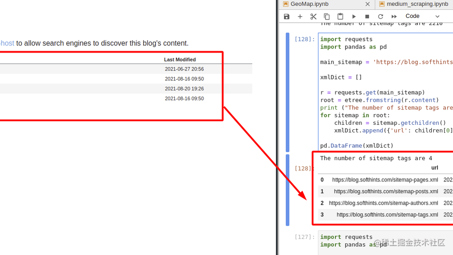The width and height of the screenshot is (453, 255).
Task: Restart the kernel with the circular arrow icon
Action: (x=380, y=16)
